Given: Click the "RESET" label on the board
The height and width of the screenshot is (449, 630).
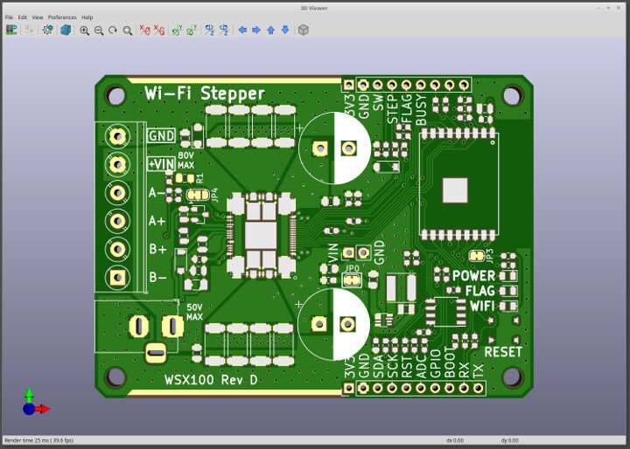Looking at the screenshot, I should 503,352.
